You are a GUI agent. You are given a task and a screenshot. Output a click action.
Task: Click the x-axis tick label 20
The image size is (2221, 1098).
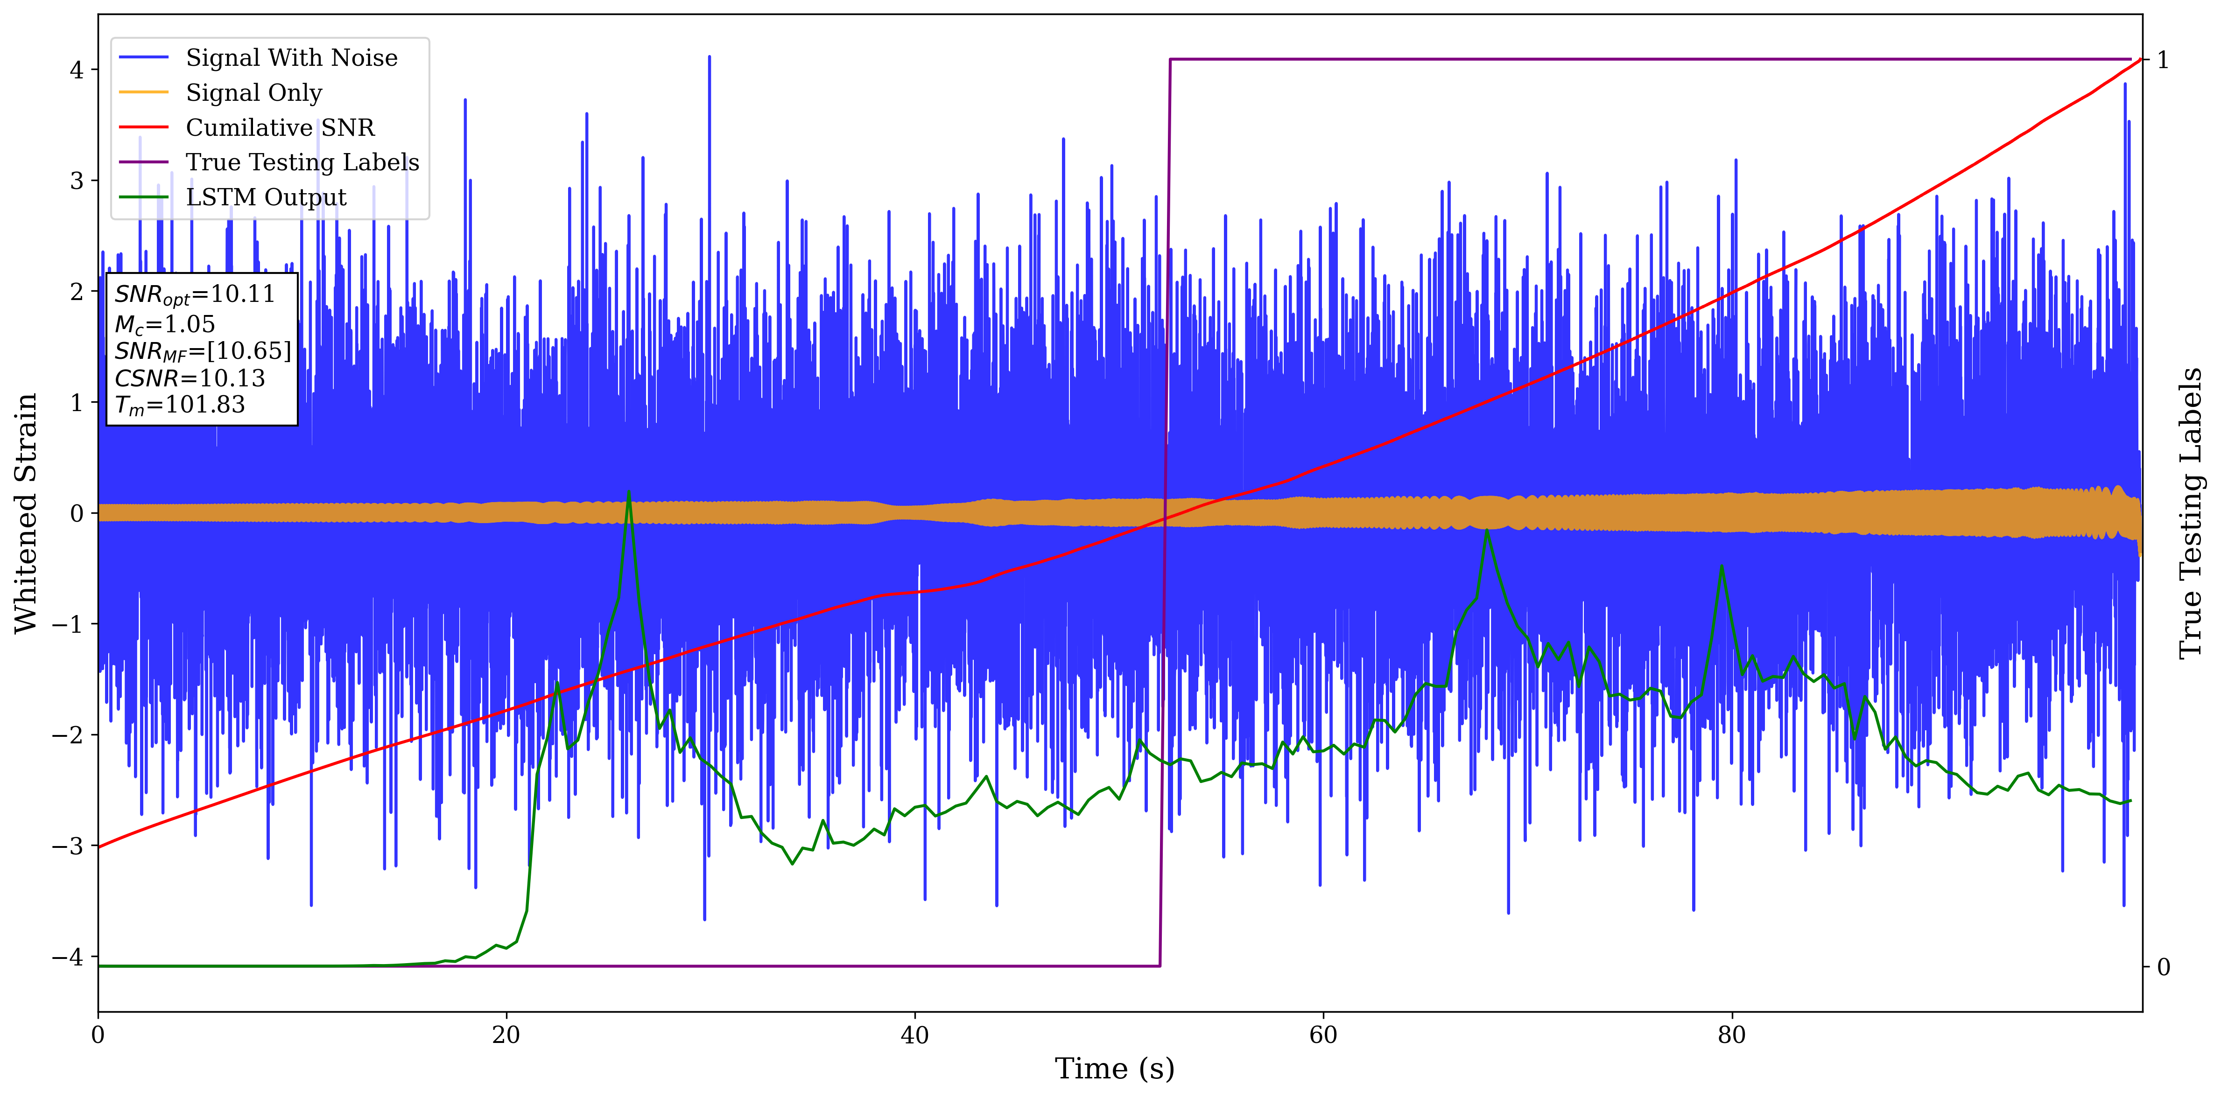(x=506, y=1035)
